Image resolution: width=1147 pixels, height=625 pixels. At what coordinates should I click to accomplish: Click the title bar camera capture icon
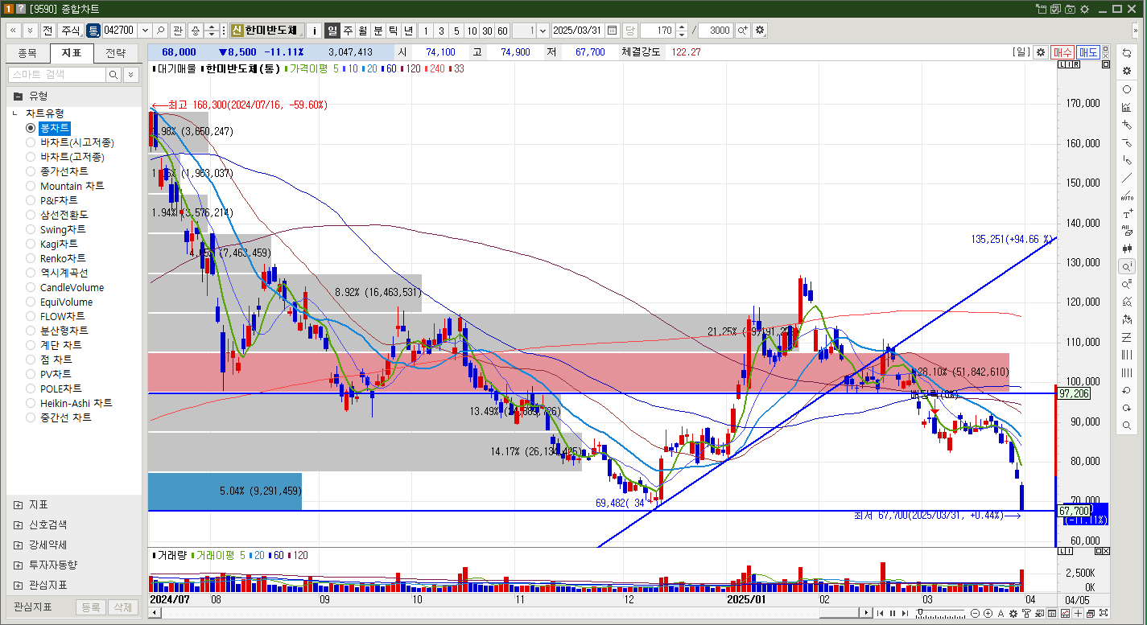(x=1070, y=9)
